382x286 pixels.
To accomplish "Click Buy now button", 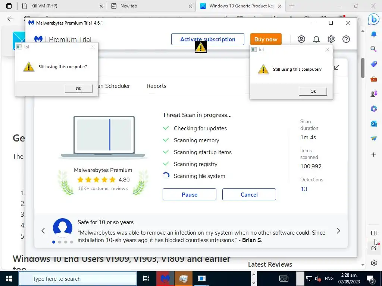I will pos(266,39).
